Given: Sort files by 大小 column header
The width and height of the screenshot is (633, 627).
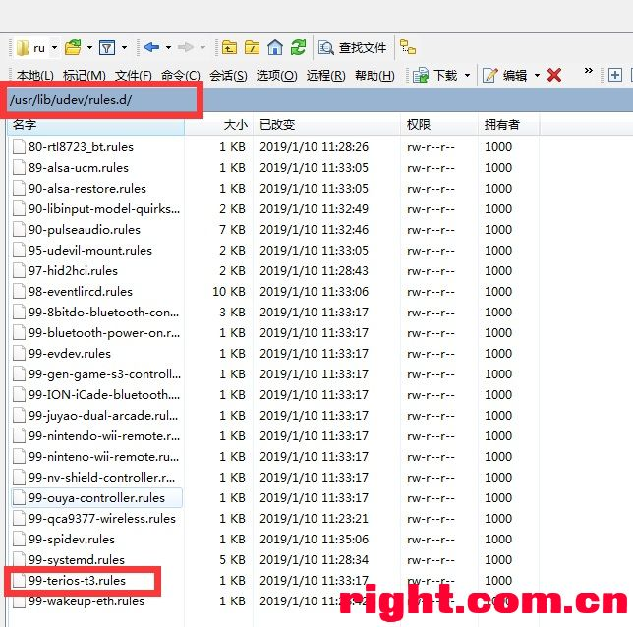Looking at the screenshot, I should tap(235, 125).
